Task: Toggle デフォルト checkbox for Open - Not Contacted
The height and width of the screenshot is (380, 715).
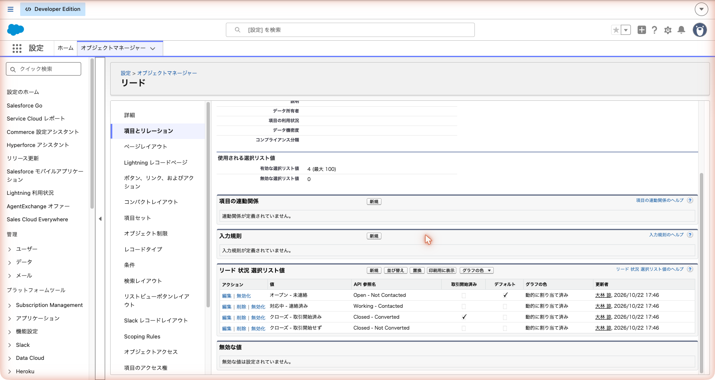Action: [x=505, y=295]
